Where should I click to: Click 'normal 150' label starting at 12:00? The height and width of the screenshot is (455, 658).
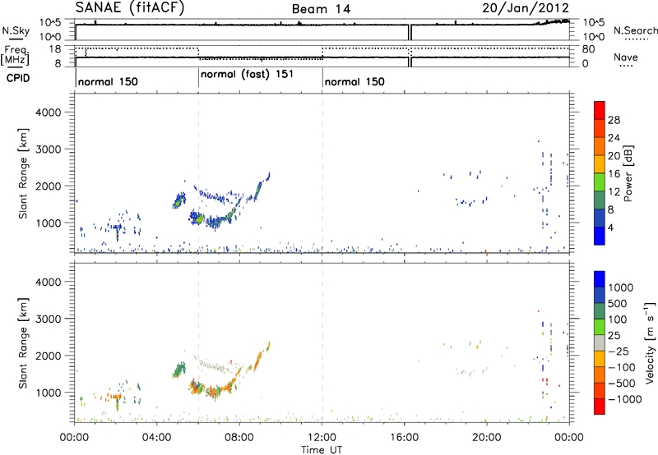click(x=354, y=81)
